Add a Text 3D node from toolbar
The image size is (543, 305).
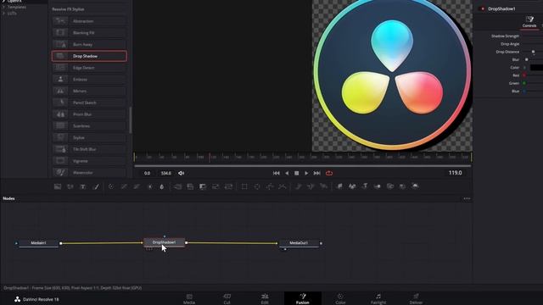coord(365,186)
